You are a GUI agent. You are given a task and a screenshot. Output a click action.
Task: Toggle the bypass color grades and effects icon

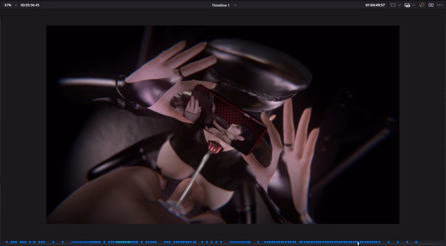[x=422, y=5]
